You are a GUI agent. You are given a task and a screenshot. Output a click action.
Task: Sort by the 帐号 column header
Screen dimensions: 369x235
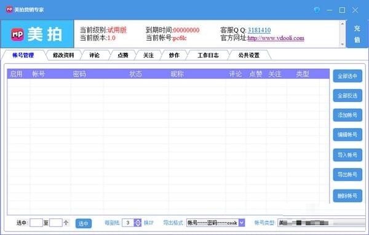[38, 74]
